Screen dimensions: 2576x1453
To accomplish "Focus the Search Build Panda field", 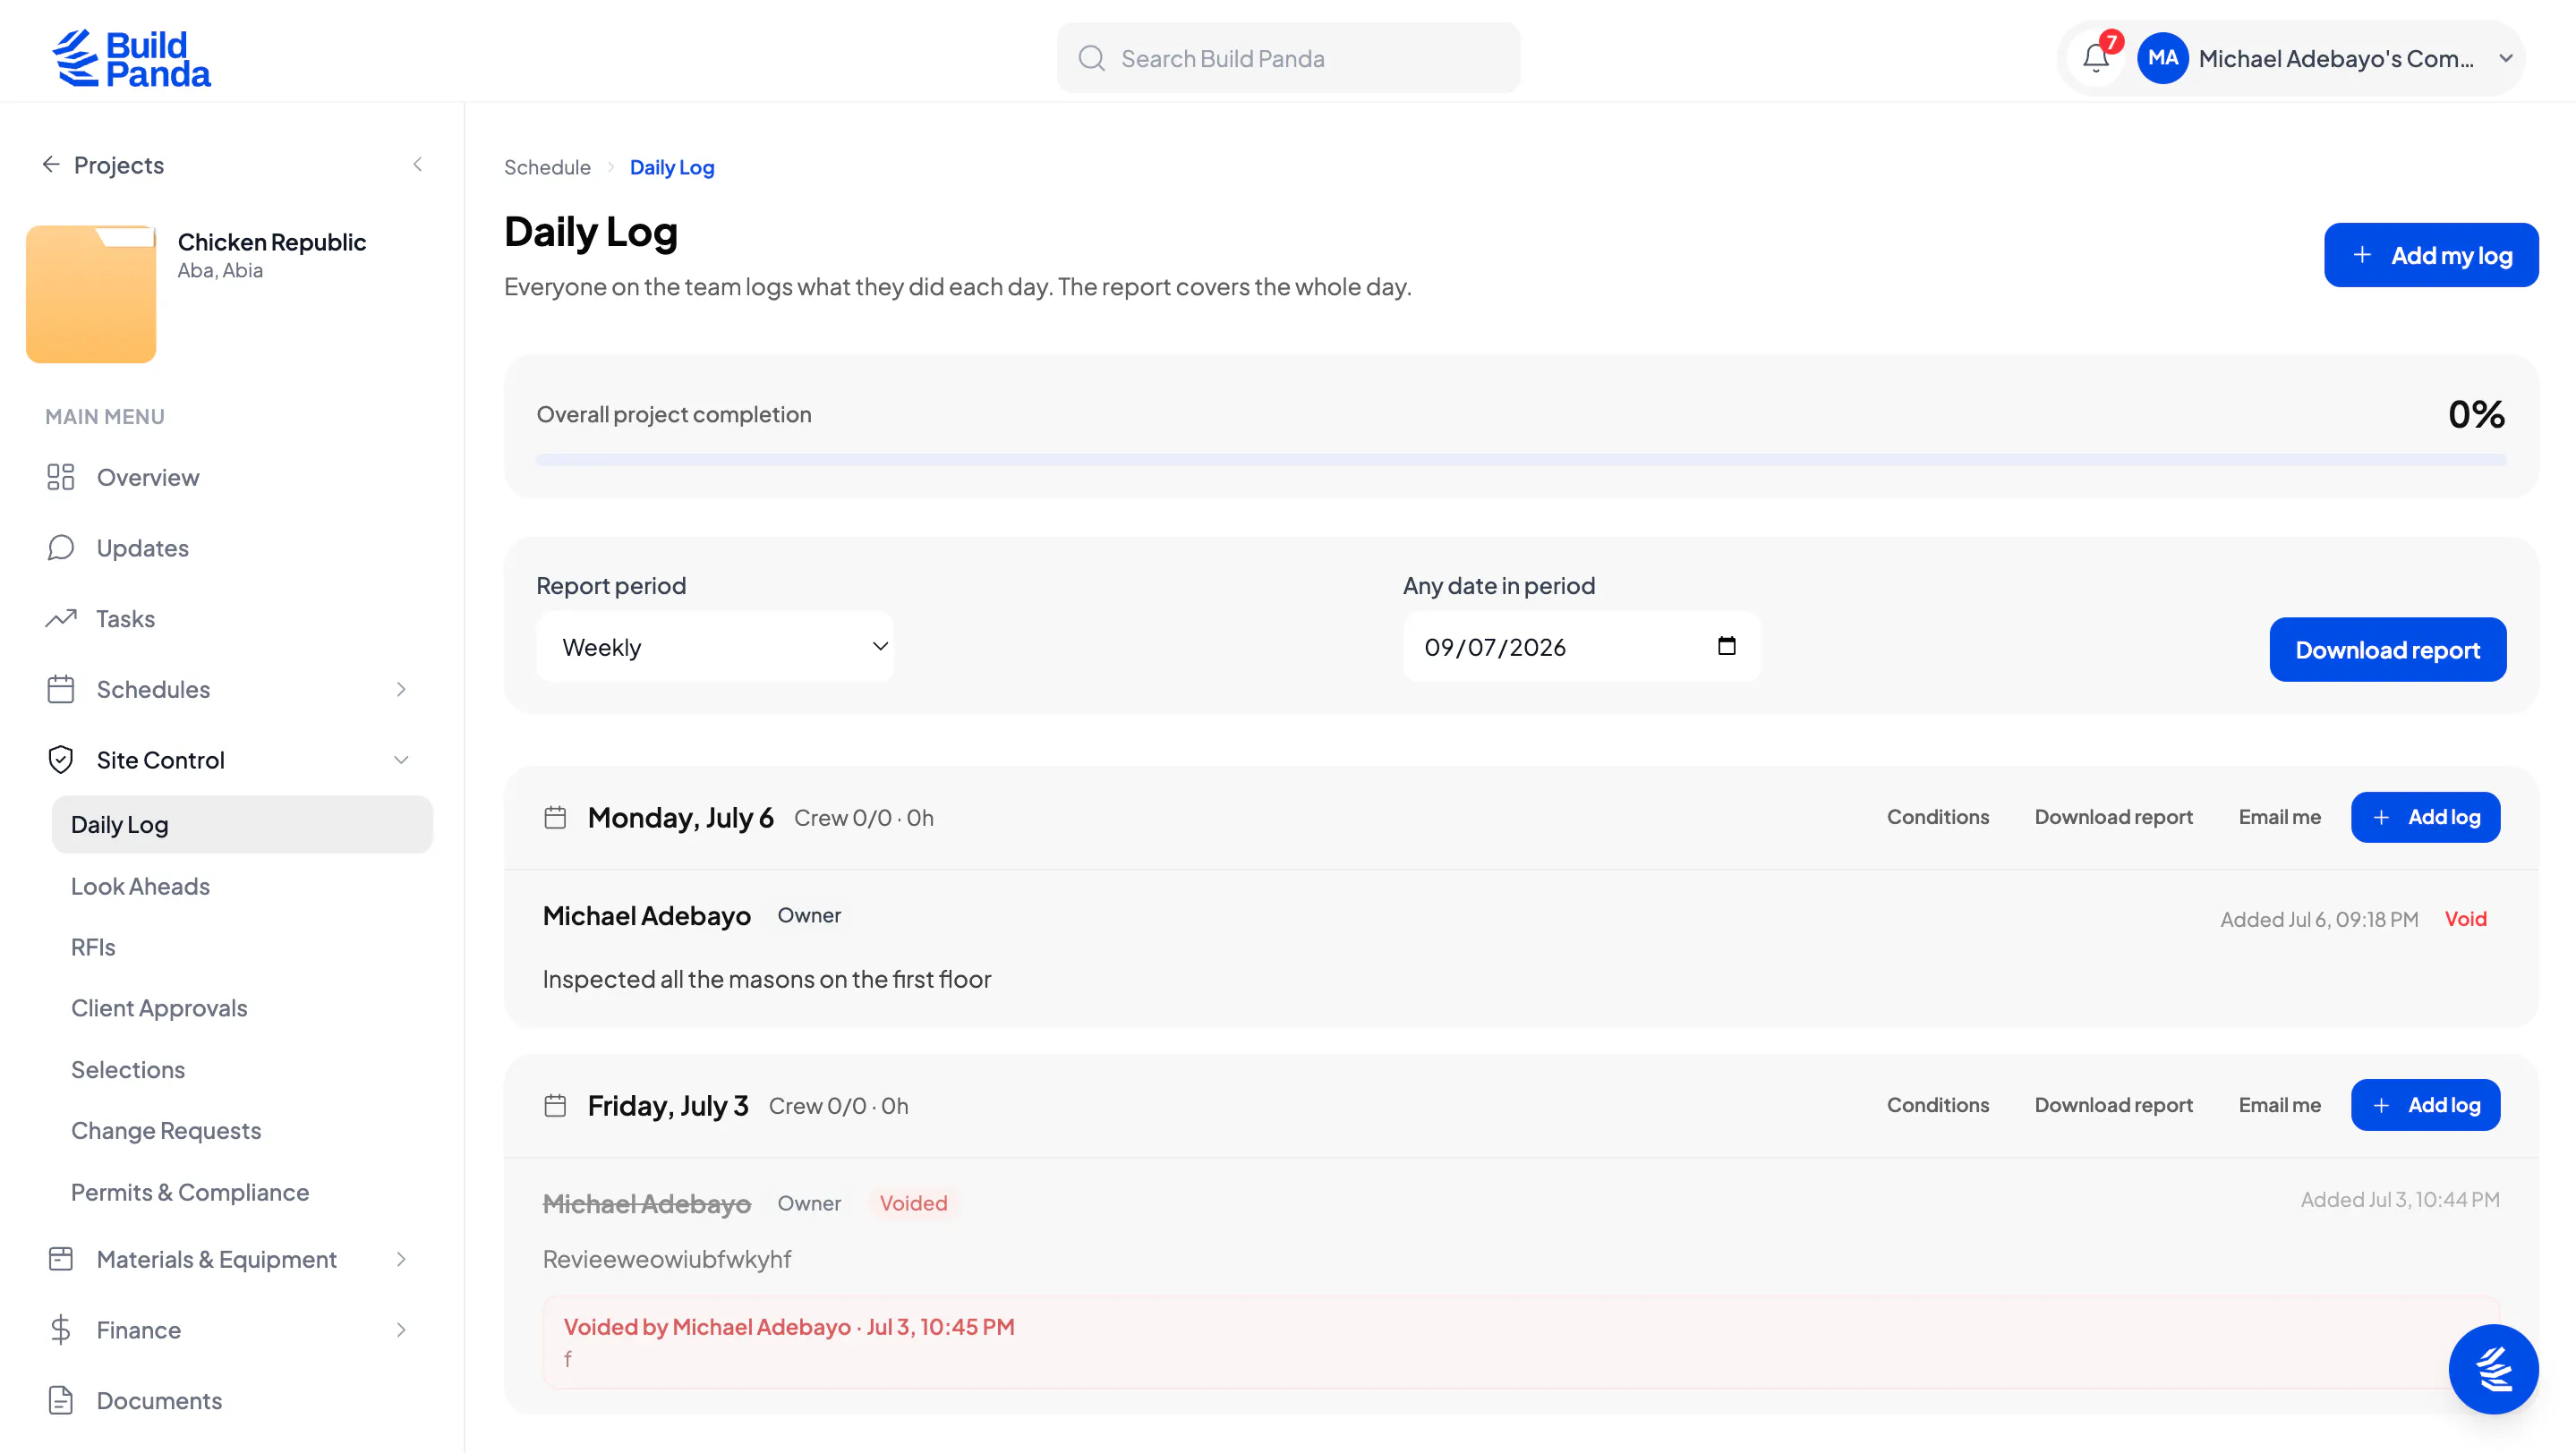I will click(x=1288, y=58).
